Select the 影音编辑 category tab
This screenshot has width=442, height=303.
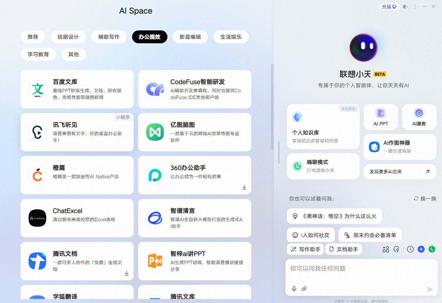(190, 37)
